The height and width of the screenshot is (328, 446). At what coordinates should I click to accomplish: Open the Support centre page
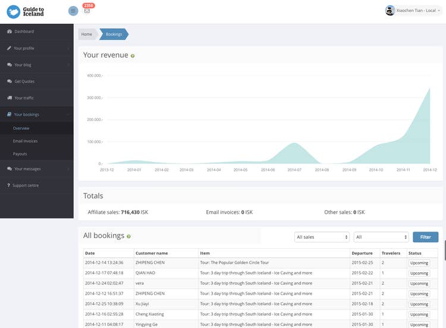click(x=25, y=186)
